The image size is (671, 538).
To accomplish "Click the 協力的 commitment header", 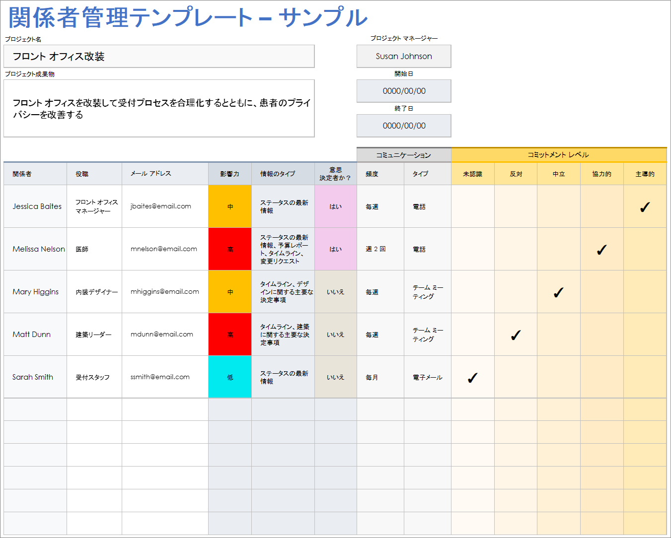I will pos(602,174).
